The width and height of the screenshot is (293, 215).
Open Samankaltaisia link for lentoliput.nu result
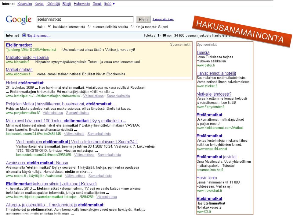118,96
